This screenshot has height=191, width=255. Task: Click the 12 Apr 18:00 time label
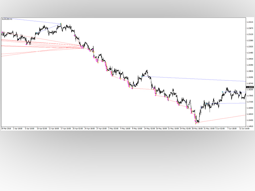tap(54, 129)
